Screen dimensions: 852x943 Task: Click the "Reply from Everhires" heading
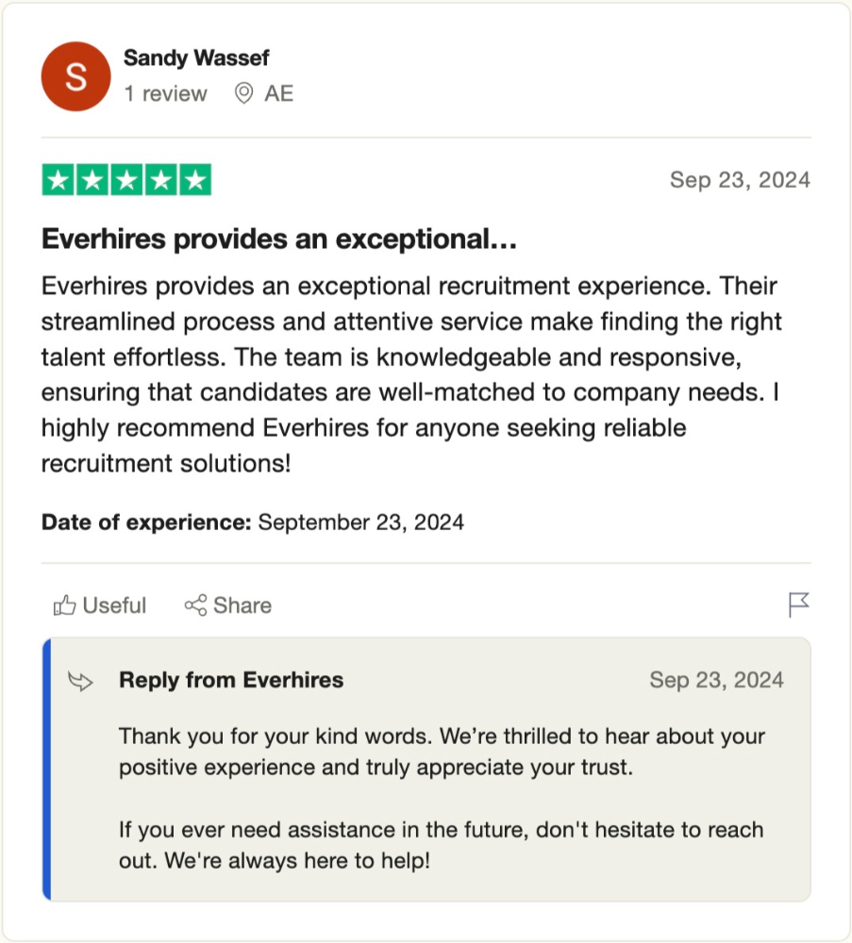pos(231,680)
